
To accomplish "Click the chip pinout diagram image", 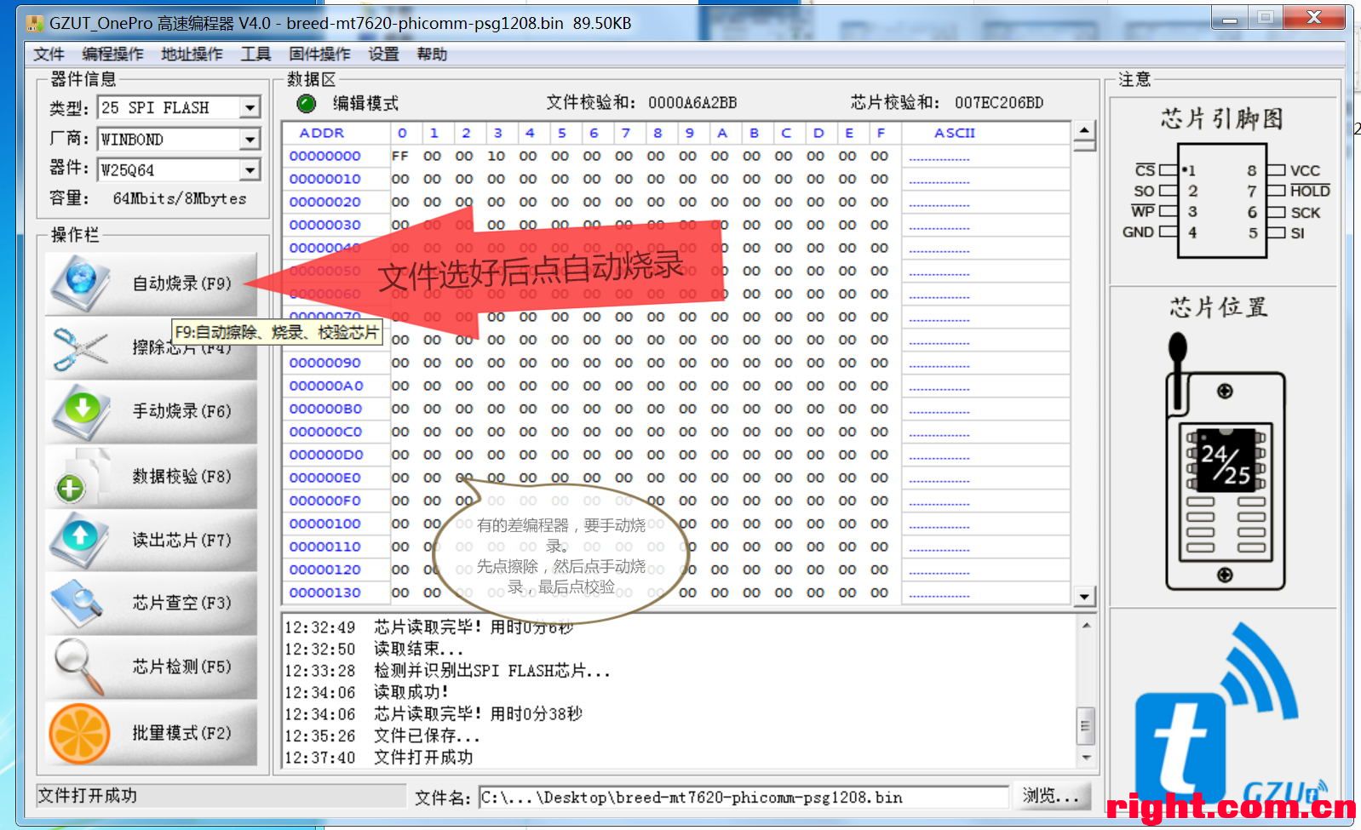I will 1226,201.
